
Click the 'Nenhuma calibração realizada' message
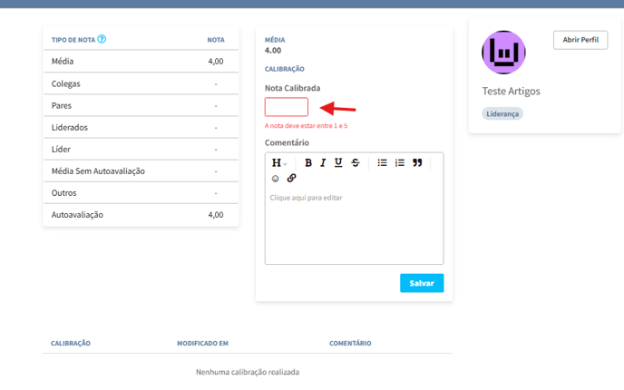(x=248, y=372)
